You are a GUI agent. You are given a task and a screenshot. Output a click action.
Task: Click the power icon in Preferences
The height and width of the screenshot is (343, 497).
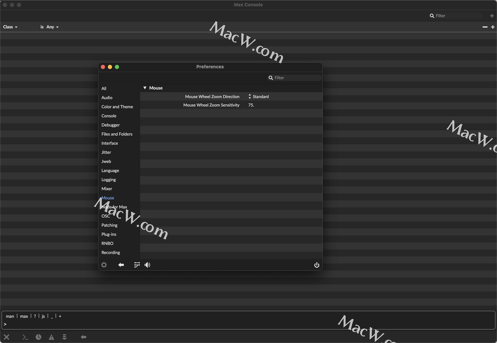[317, 265]
